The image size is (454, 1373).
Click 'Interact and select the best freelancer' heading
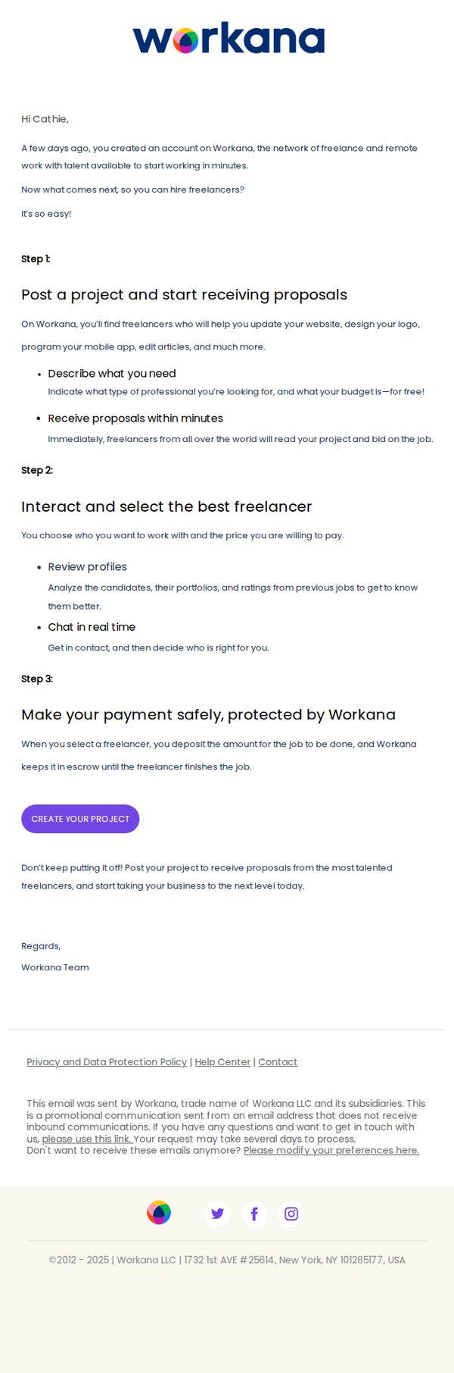(x=166, y=506)
